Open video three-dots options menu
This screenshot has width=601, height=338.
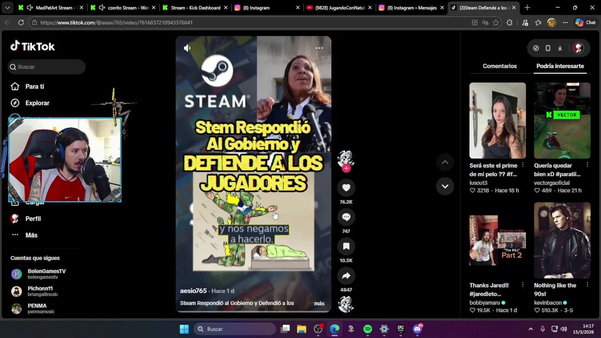pyautogui.click(x=319, y=48)
